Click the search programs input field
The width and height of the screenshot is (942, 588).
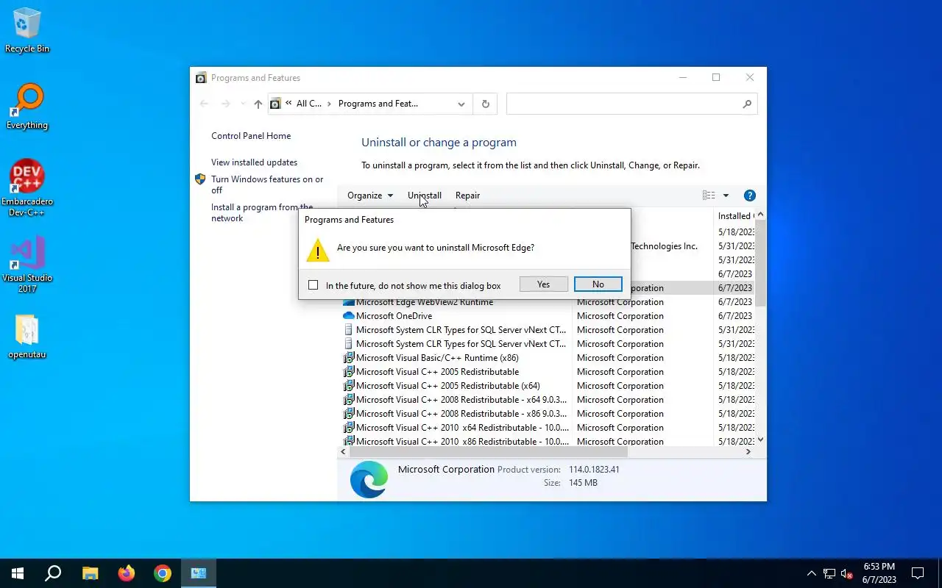tap(631, 104)
